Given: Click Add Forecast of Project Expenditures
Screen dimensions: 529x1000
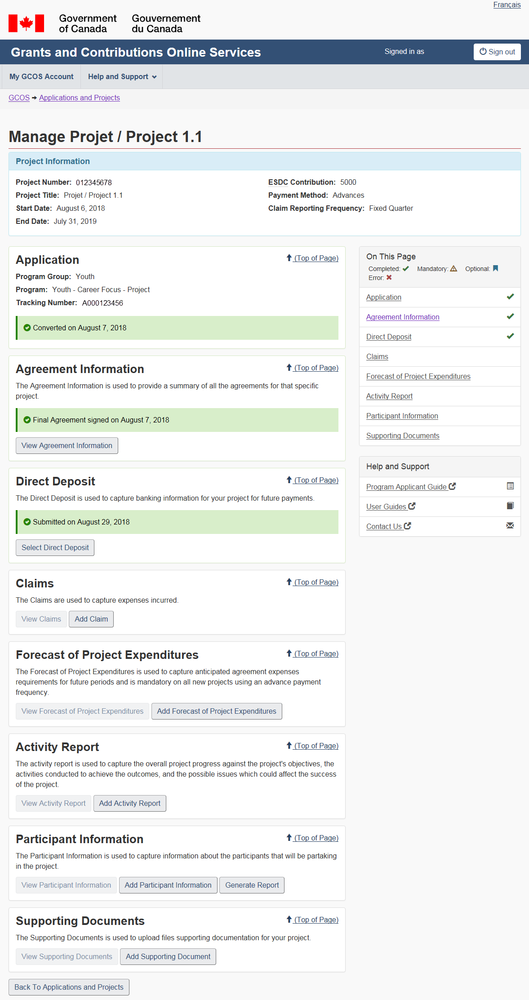Looking at the screenshot, I should (217, 711).
